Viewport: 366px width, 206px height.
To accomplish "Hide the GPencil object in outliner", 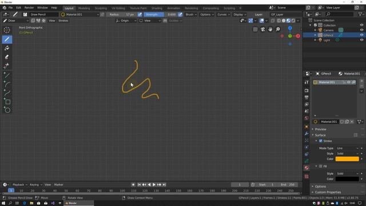I will (x=361, y=35).
